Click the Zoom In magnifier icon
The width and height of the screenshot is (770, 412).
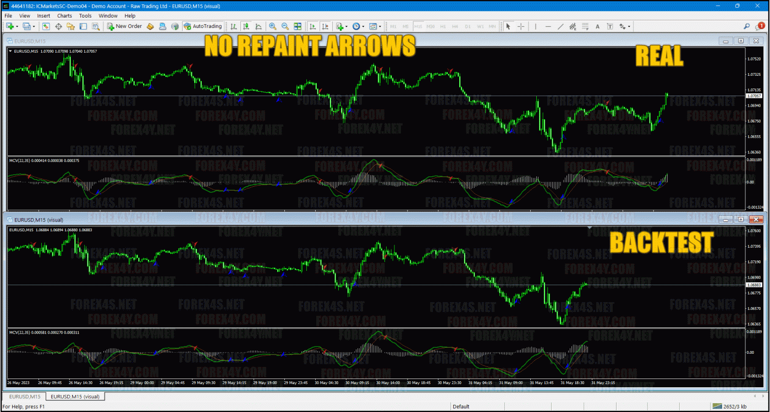coord(273,26)
